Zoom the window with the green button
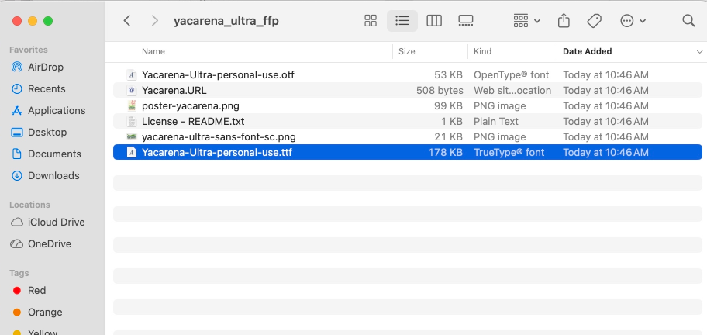Viewport: 707px width, 335px height. tap(48, 21)
